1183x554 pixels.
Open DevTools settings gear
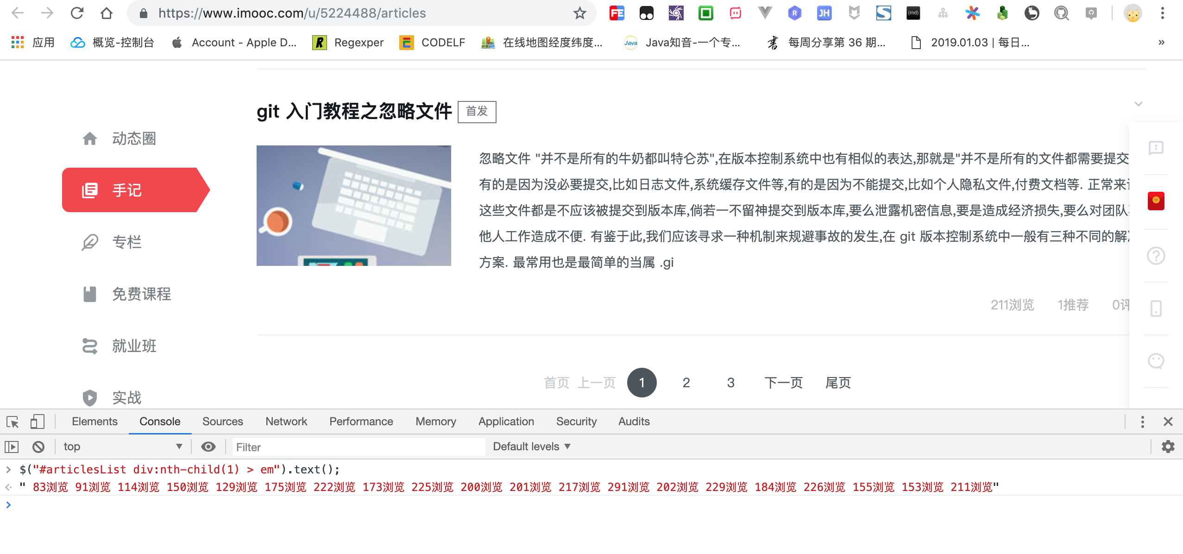pyautogui.click(x=1168, y=447)
